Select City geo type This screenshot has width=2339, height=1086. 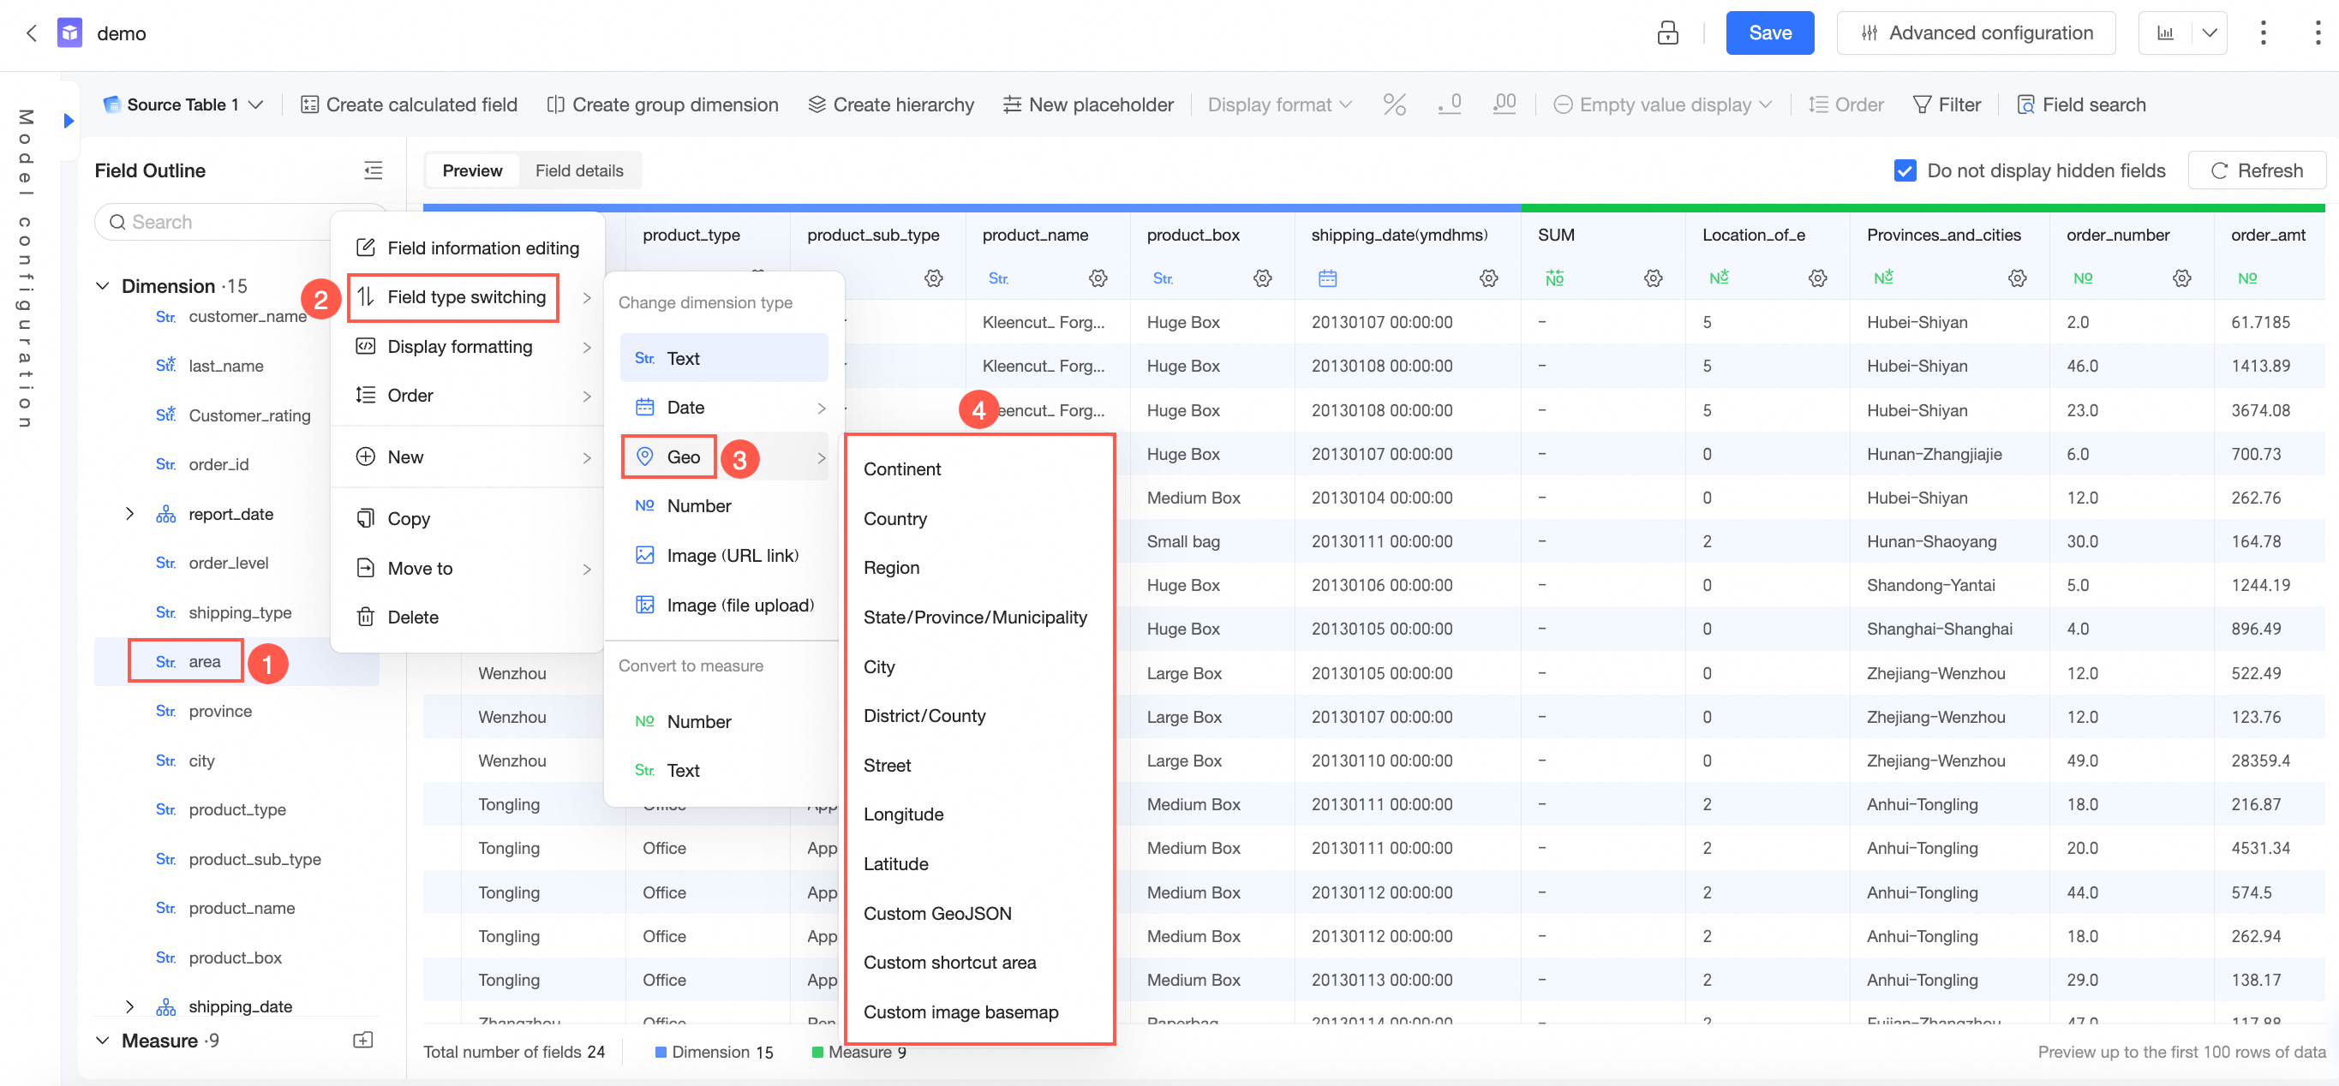(879, 666)
